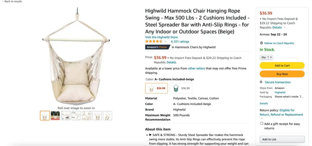Open the Qty quantity dropdown
This screenshot has height=146, width=312.
pyautogui.click(x=266, y=57)
